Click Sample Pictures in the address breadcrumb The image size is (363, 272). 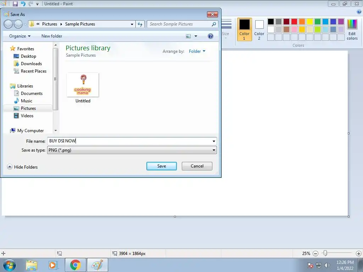[x=80, y=24]
